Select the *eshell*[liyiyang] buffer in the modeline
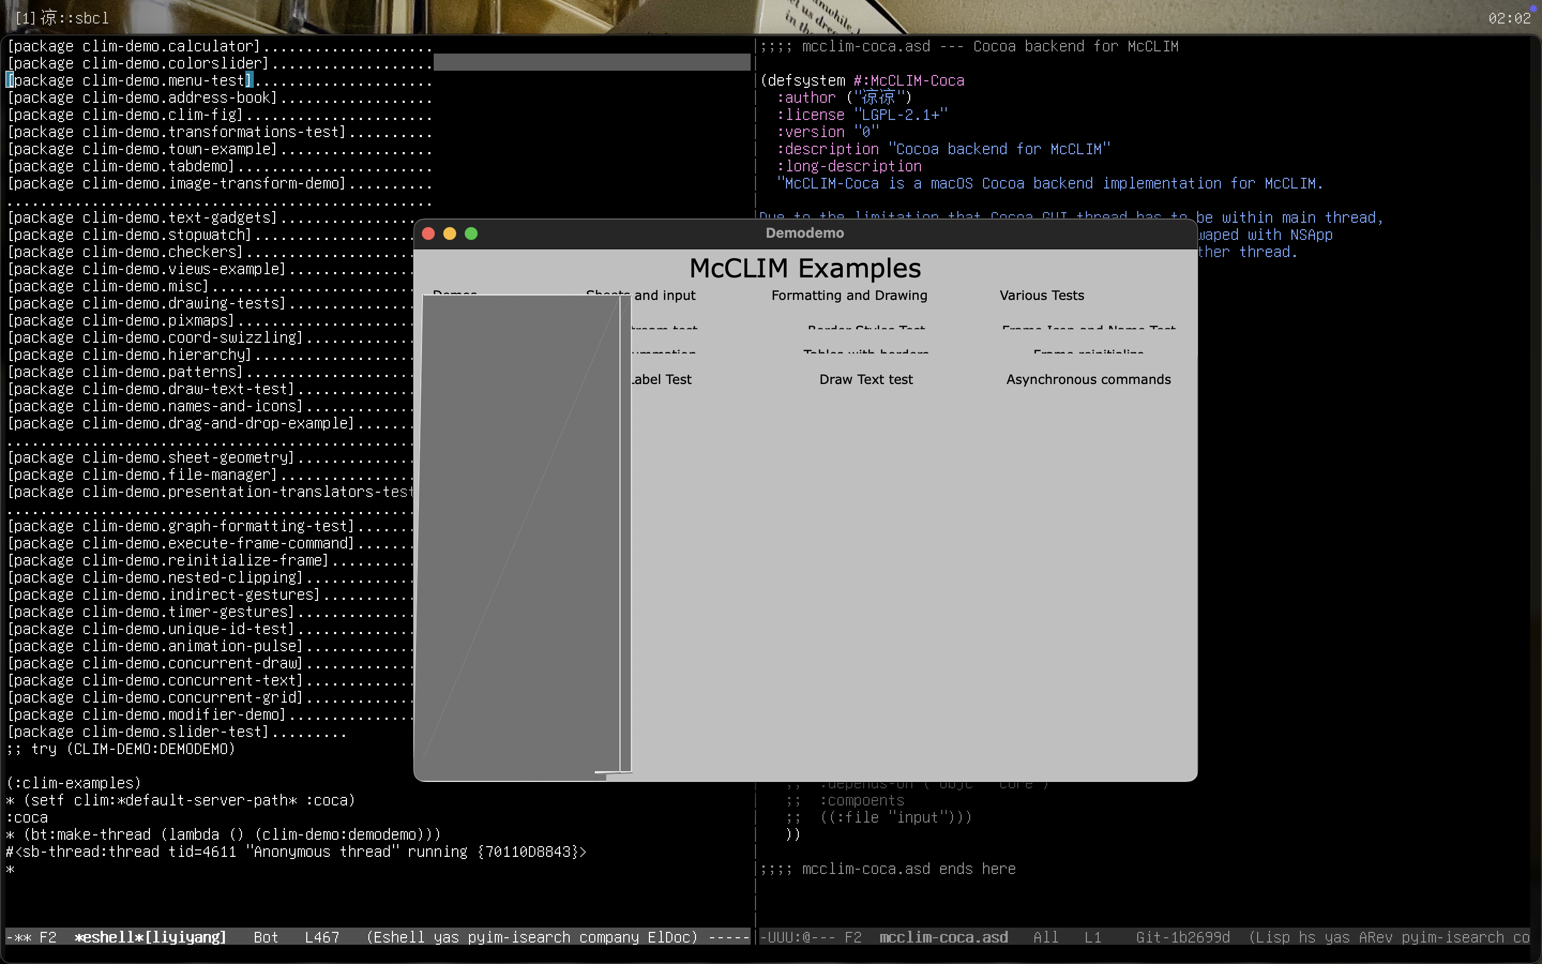Image resolution: width=1542 pixels, height=964 pixels. pyautogui.click(x=150, y=937)
